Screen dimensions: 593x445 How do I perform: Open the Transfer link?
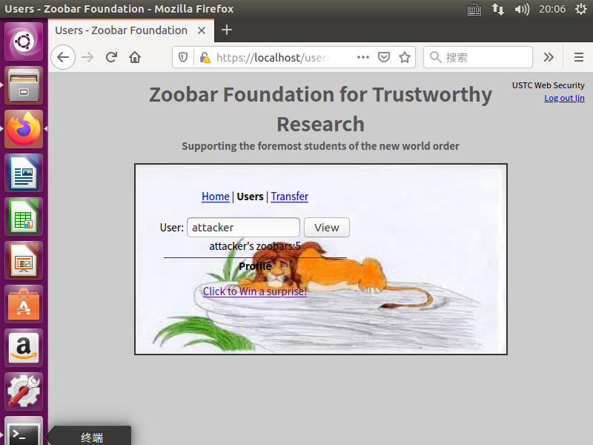pos(289,197)
